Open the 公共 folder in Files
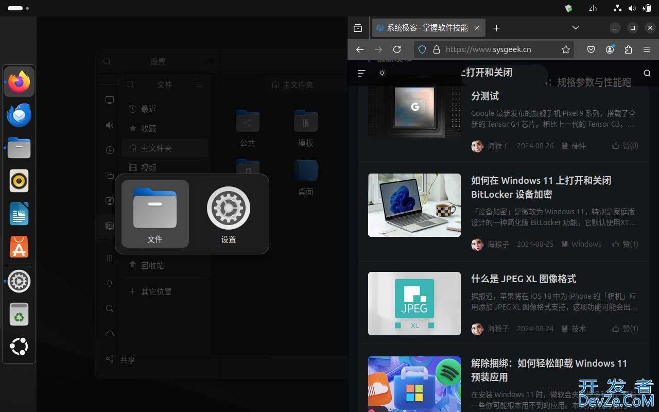 248,129
